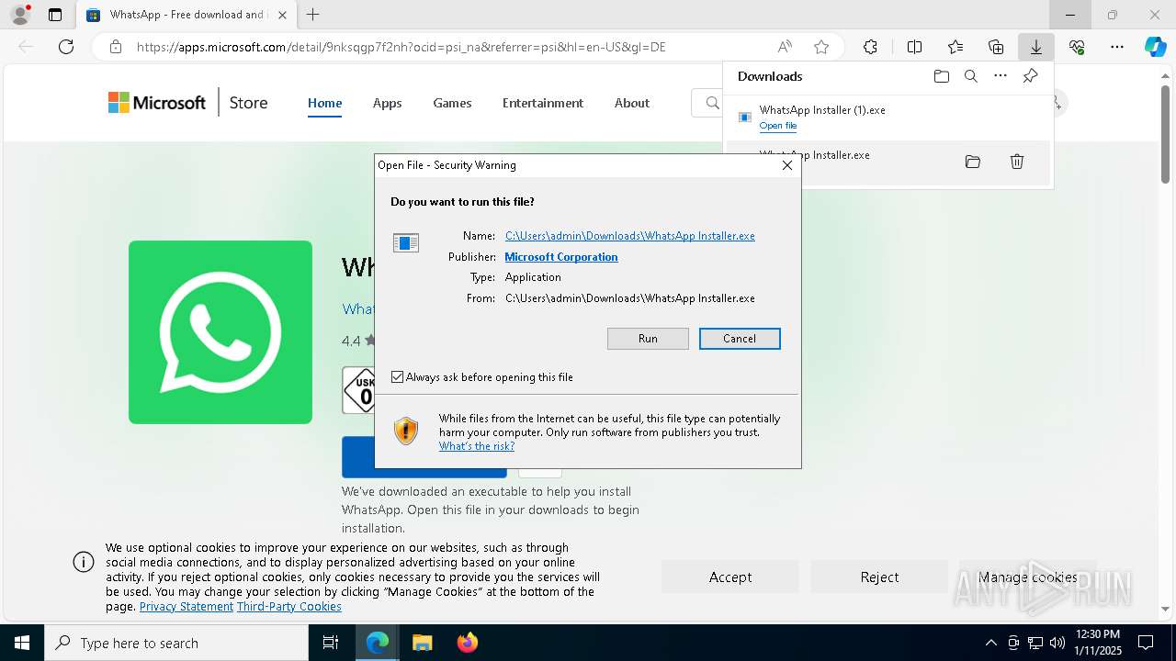Image resolution: width=1176 pixels, height=661 pixels.
Task: Select the Home navigation tab
Action: pos(324,103)
